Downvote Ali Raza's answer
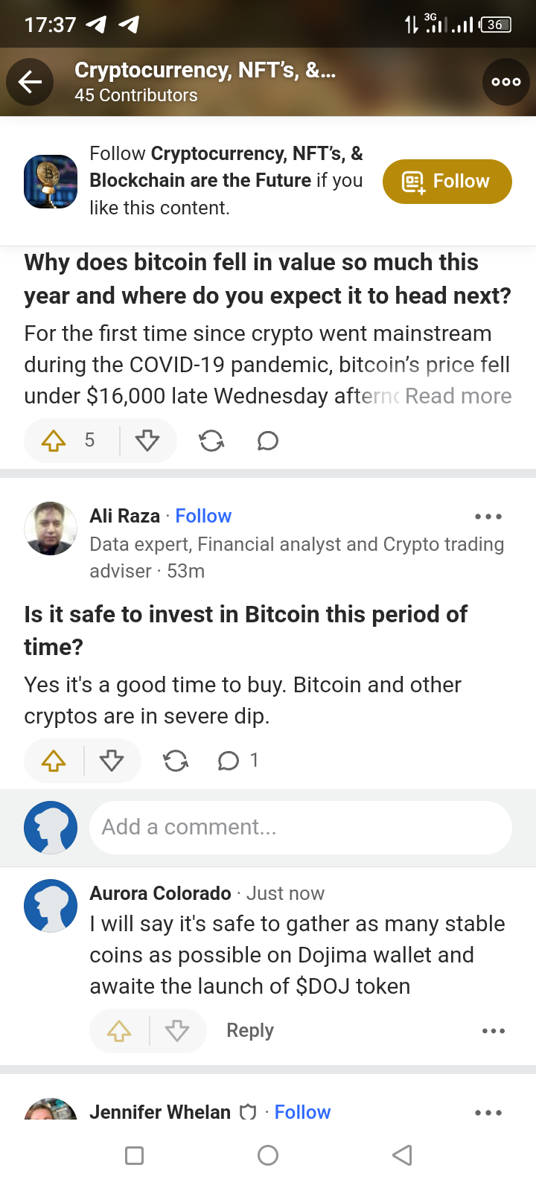The height and width of the screenshot is (1191, 536). 112,760
